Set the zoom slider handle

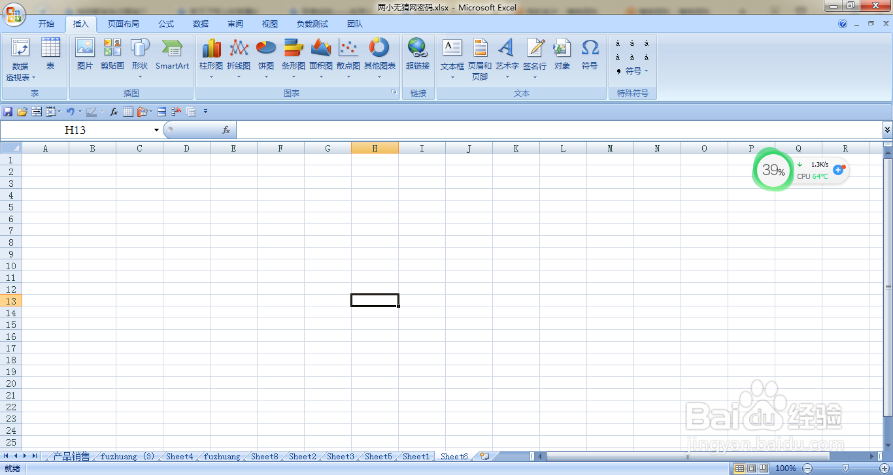pos(845,468)
